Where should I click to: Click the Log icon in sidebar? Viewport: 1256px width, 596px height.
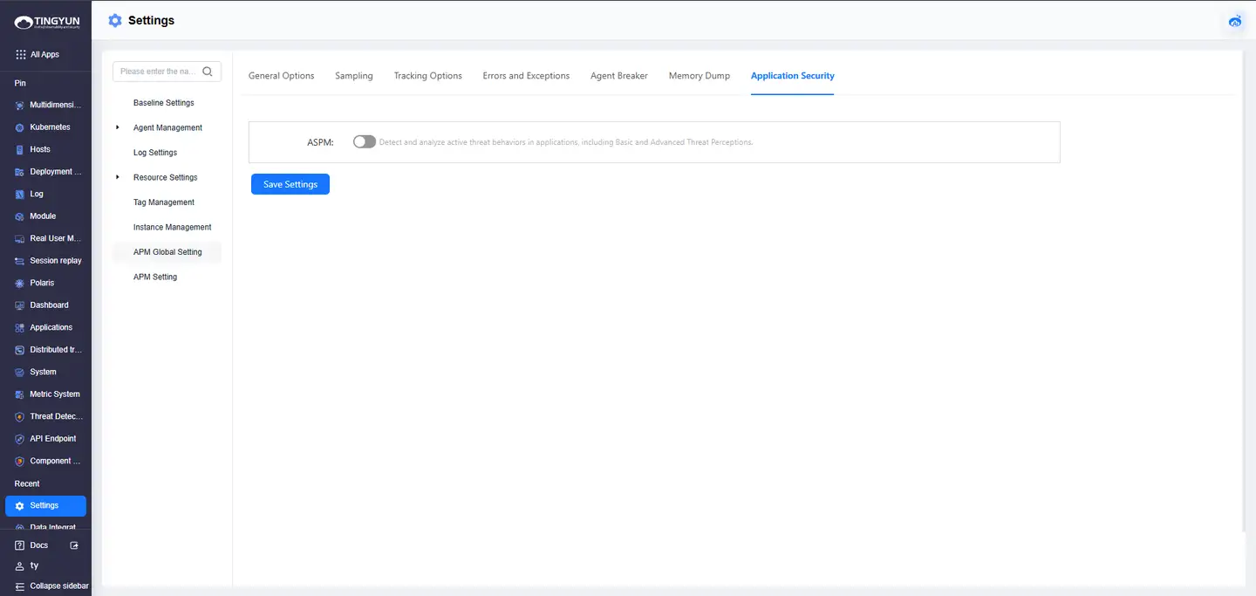point(19,195)
